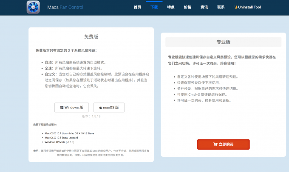Select the 下载 menu item
Viewport: 289px width, 172px height.
[154, 7]
